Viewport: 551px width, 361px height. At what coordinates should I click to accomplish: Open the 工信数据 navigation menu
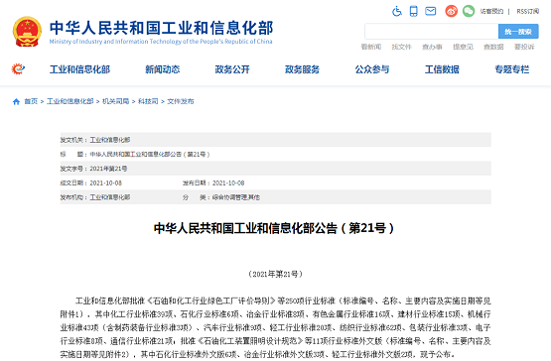click(x=442, y=69)
